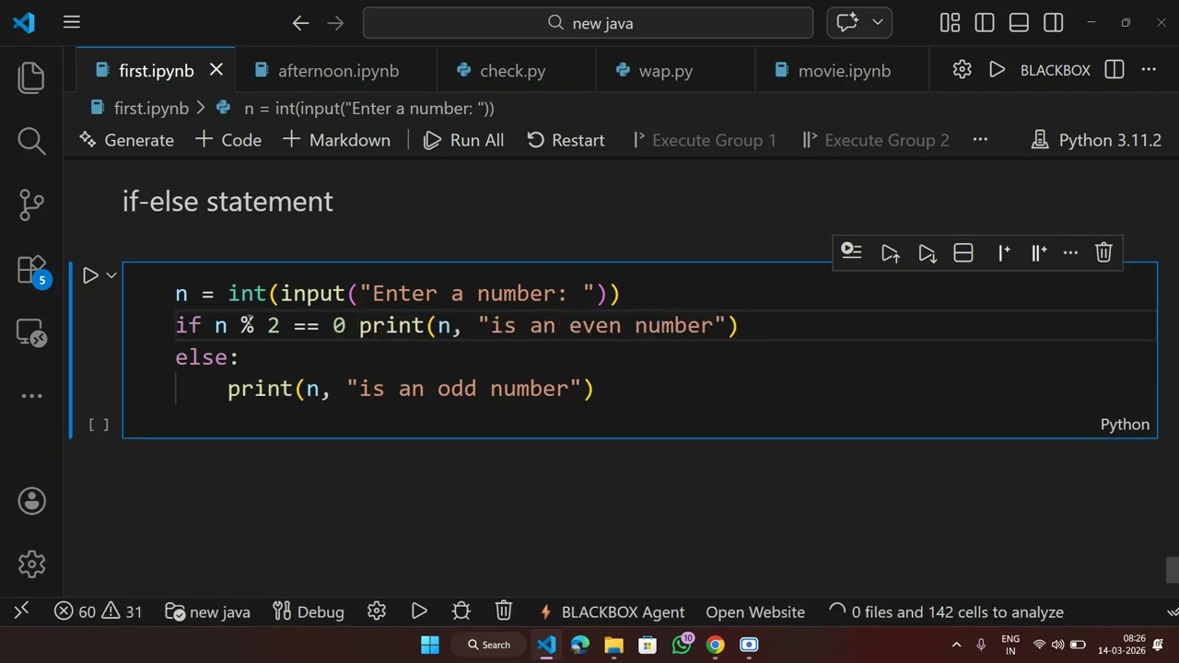Open the Explorer view in activity bar
The image size is (1179, 663).
tap(31, 77)
